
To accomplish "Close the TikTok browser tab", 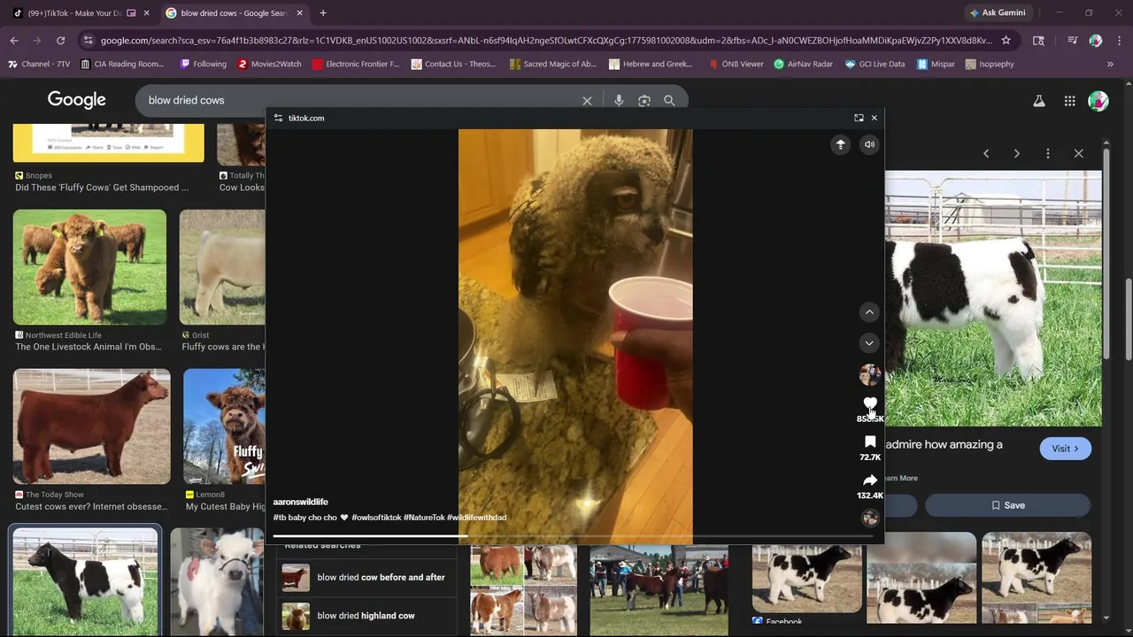I will point(147,13).
